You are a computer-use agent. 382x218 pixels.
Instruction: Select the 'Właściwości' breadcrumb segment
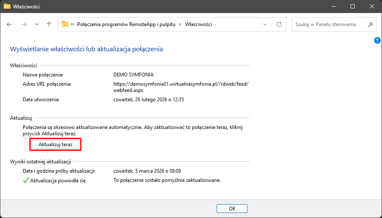click(198, 24)
